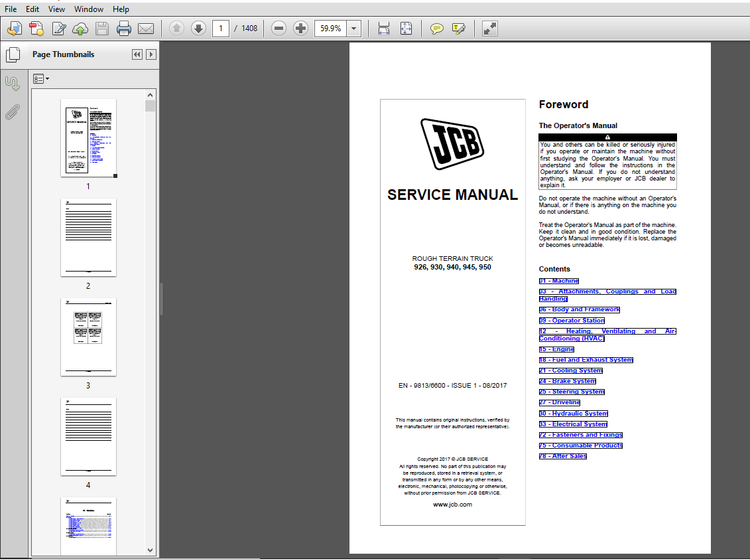Viewport: 750px width, 559px height.
Task: Open 18 - Fuel and Exhaust System link
Action: 586,360
